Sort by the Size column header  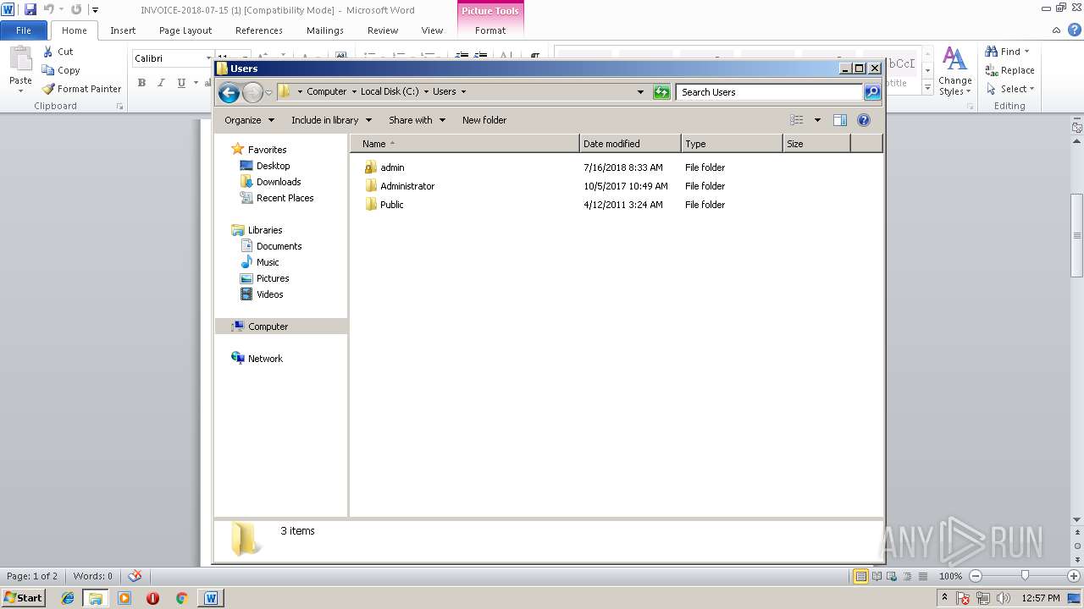click(x=816, y=144)
